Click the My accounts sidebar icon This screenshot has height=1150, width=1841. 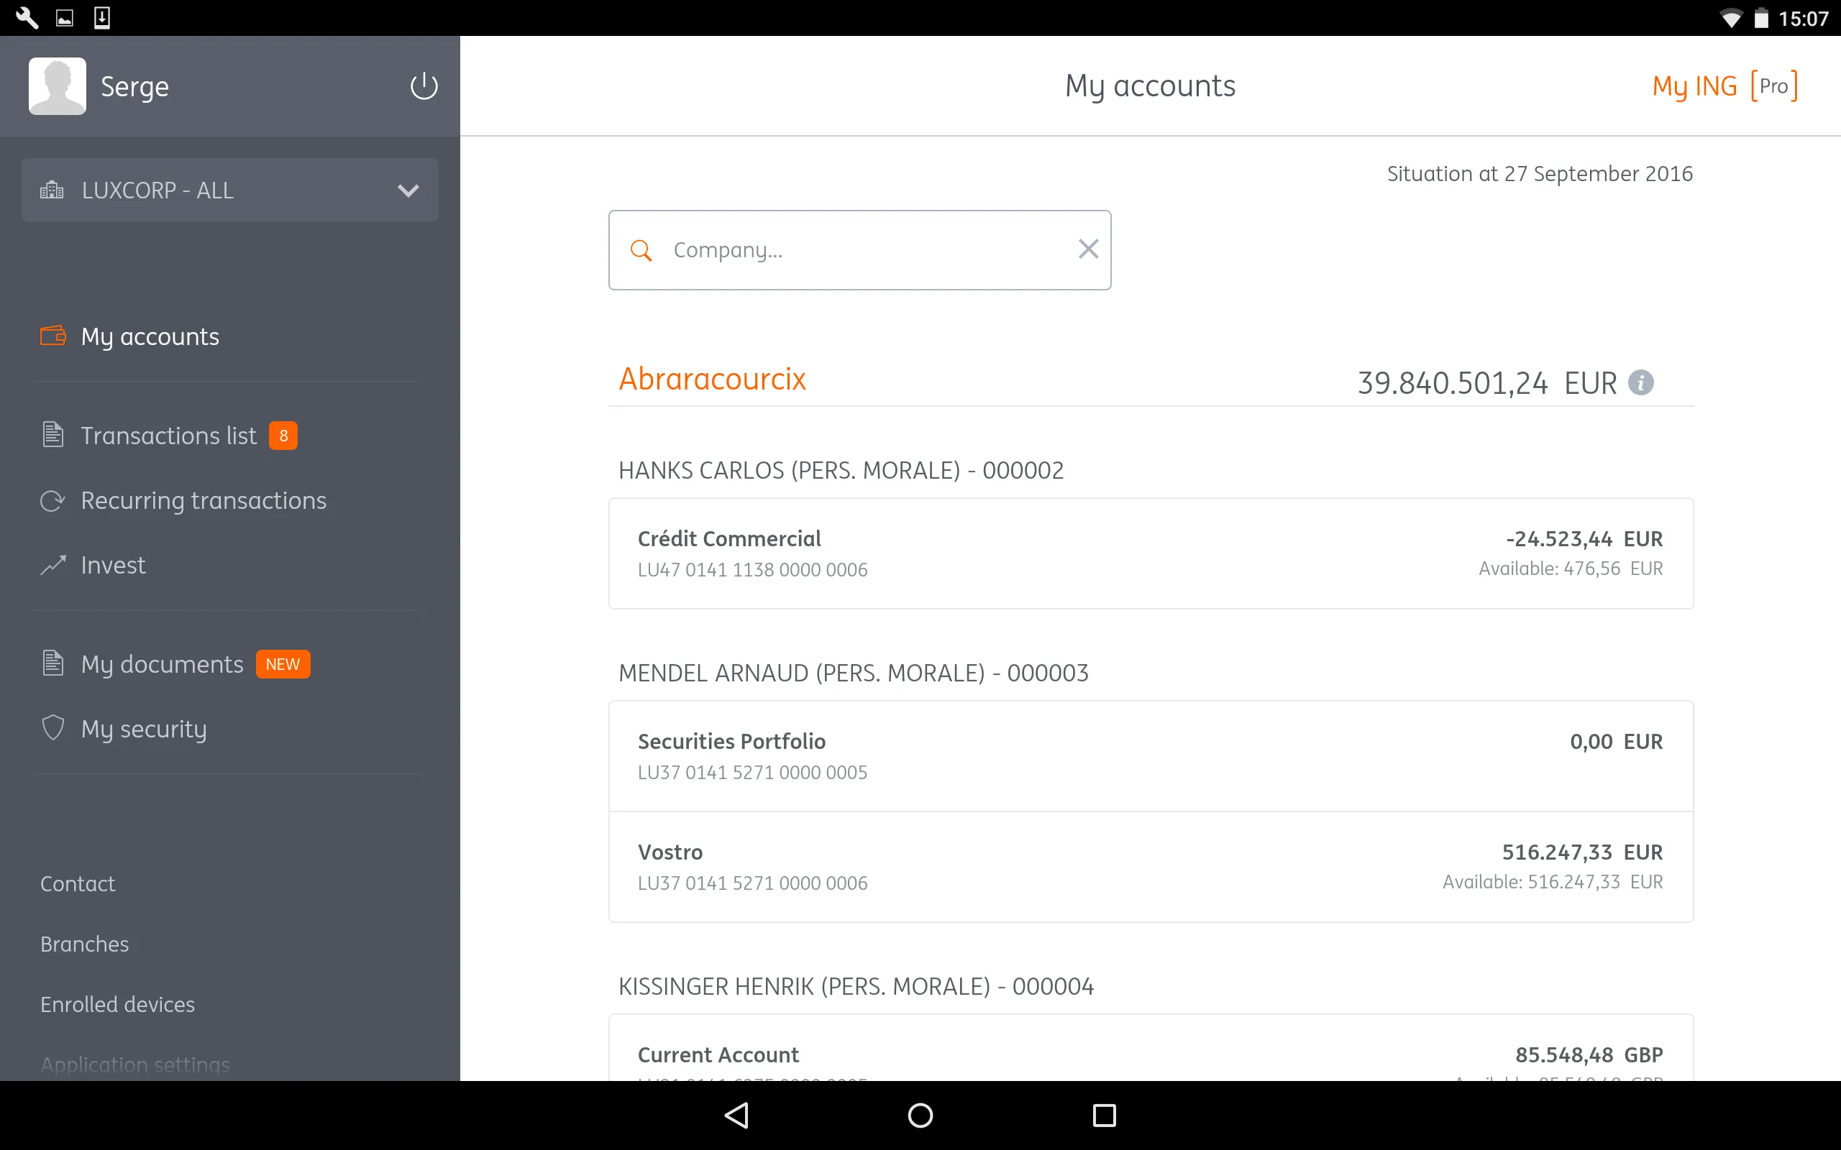52,335
